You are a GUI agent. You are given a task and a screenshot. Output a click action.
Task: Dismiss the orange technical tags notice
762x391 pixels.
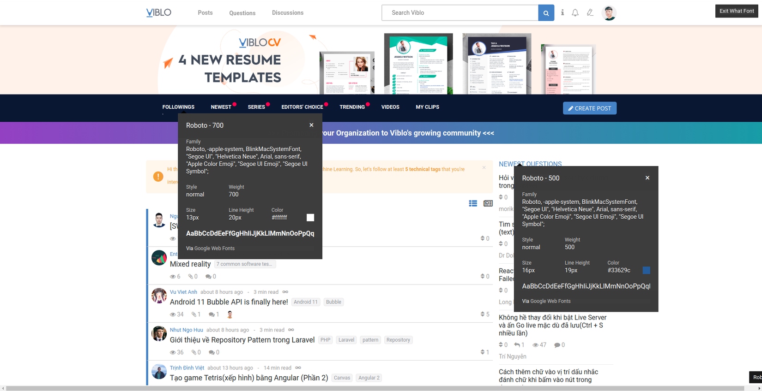point(484,167)
